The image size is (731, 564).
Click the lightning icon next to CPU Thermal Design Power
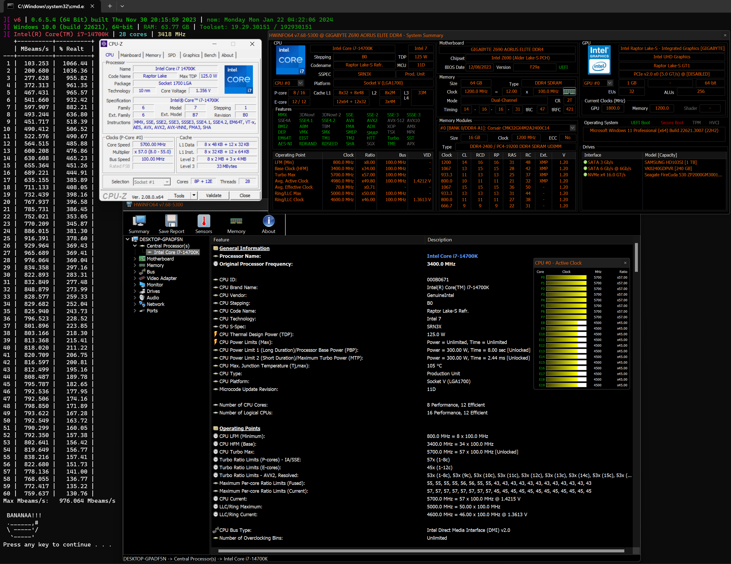point(216,335)
